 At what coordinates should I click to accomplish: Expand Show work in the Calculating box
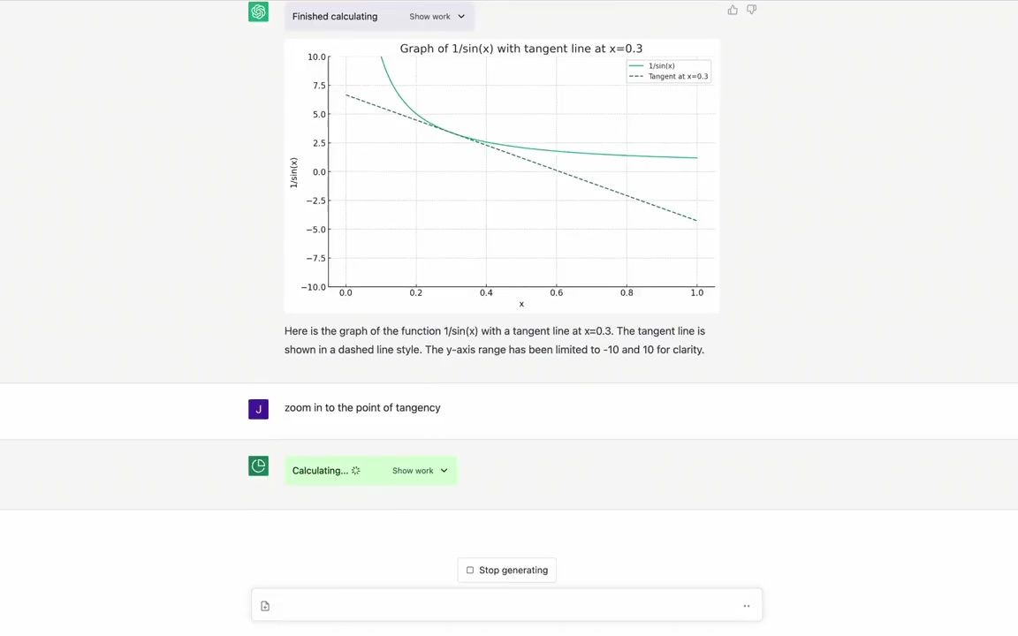[x=420, y=471]
